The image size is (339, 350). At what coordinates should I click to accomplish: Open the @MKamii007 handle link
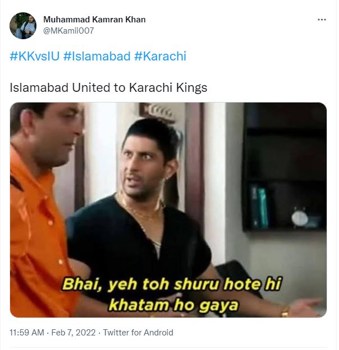pos(68,31)
